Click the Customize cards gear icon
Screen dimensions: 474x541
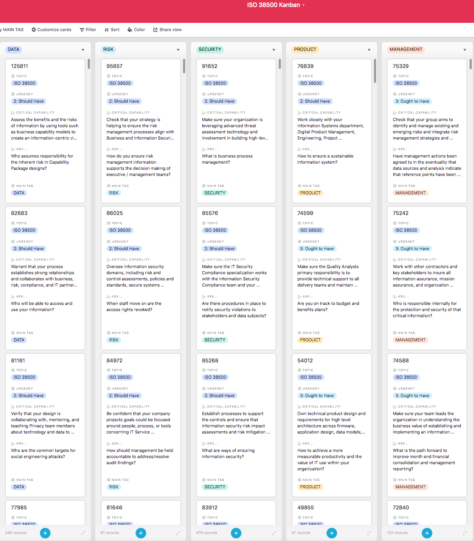pyautogui.click(x=34, y=30)
